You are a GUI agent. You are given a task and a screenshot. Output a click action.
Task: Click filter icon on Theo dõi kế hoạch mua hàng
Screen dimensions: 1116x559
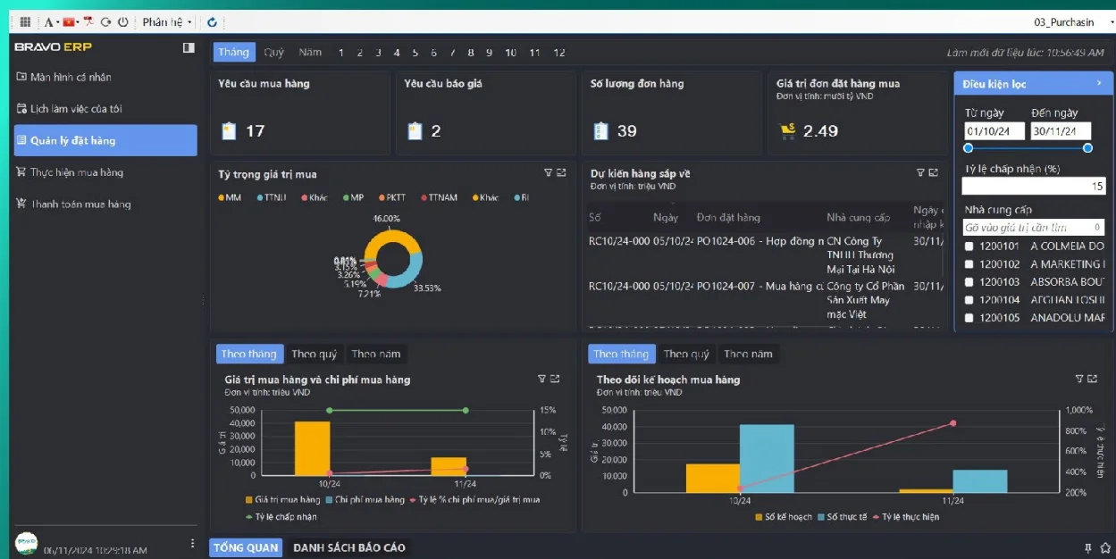tap(1079, 379)
